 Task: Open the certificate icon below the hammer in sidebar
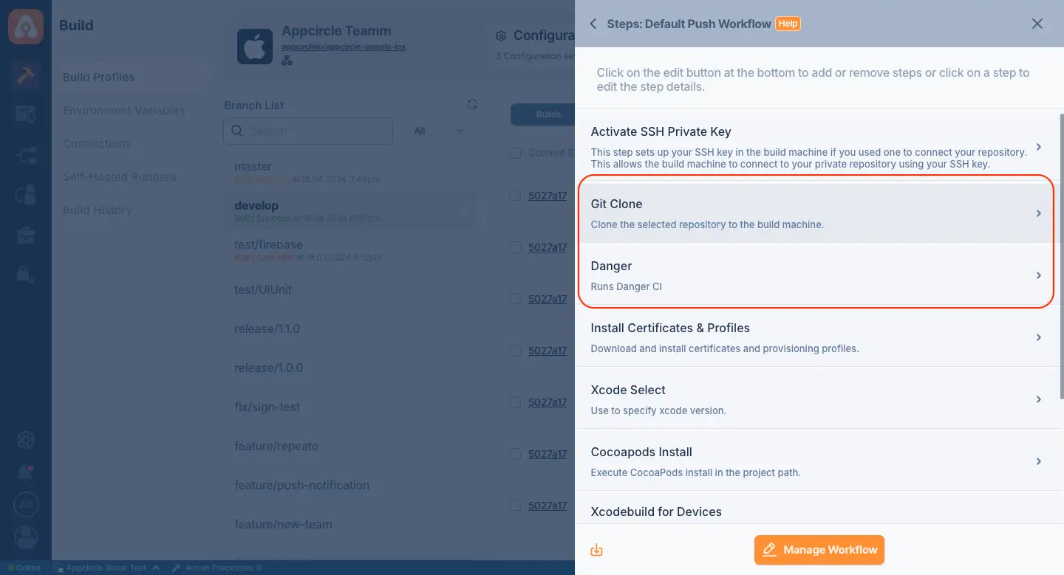pyautogui.click(x=26, y=114)
